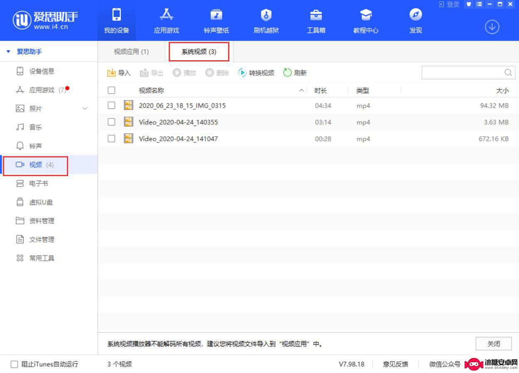Open the 应用游戏 store section
Image resolution: width=519 pixels, height=373 pixels.
[166, 21]
